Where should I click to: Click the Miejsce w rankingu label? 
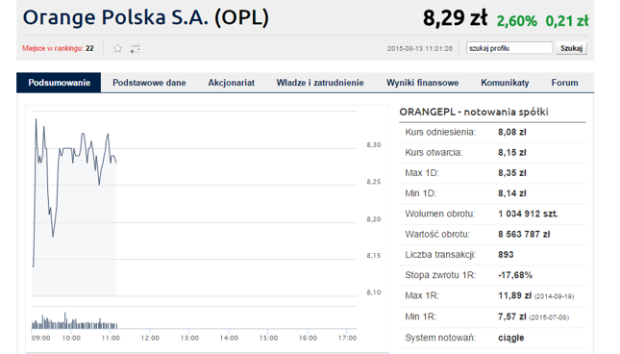pos(53,48)
